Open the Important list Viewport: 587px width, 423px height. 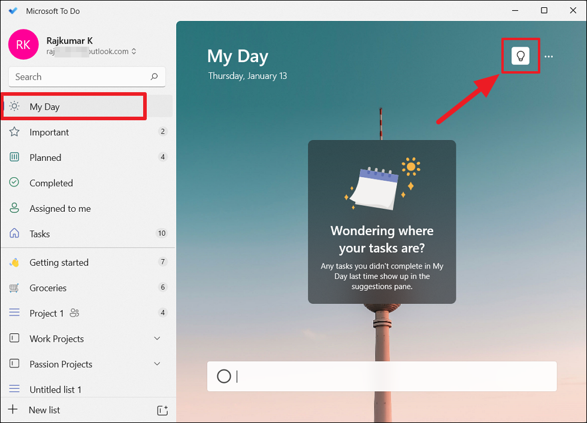[87, 132]
